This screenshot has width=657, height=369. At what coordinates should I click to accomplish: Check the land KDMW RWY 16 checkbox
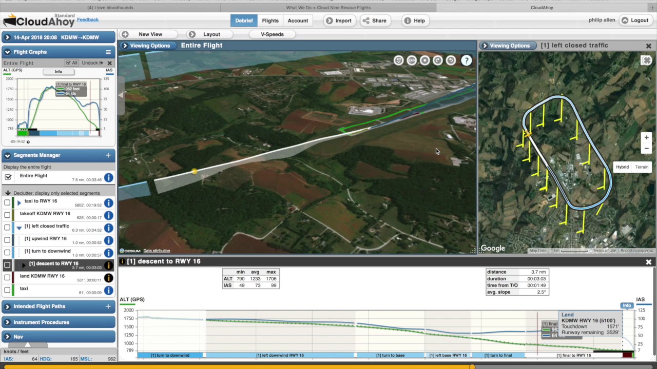(x=7, y=277)
